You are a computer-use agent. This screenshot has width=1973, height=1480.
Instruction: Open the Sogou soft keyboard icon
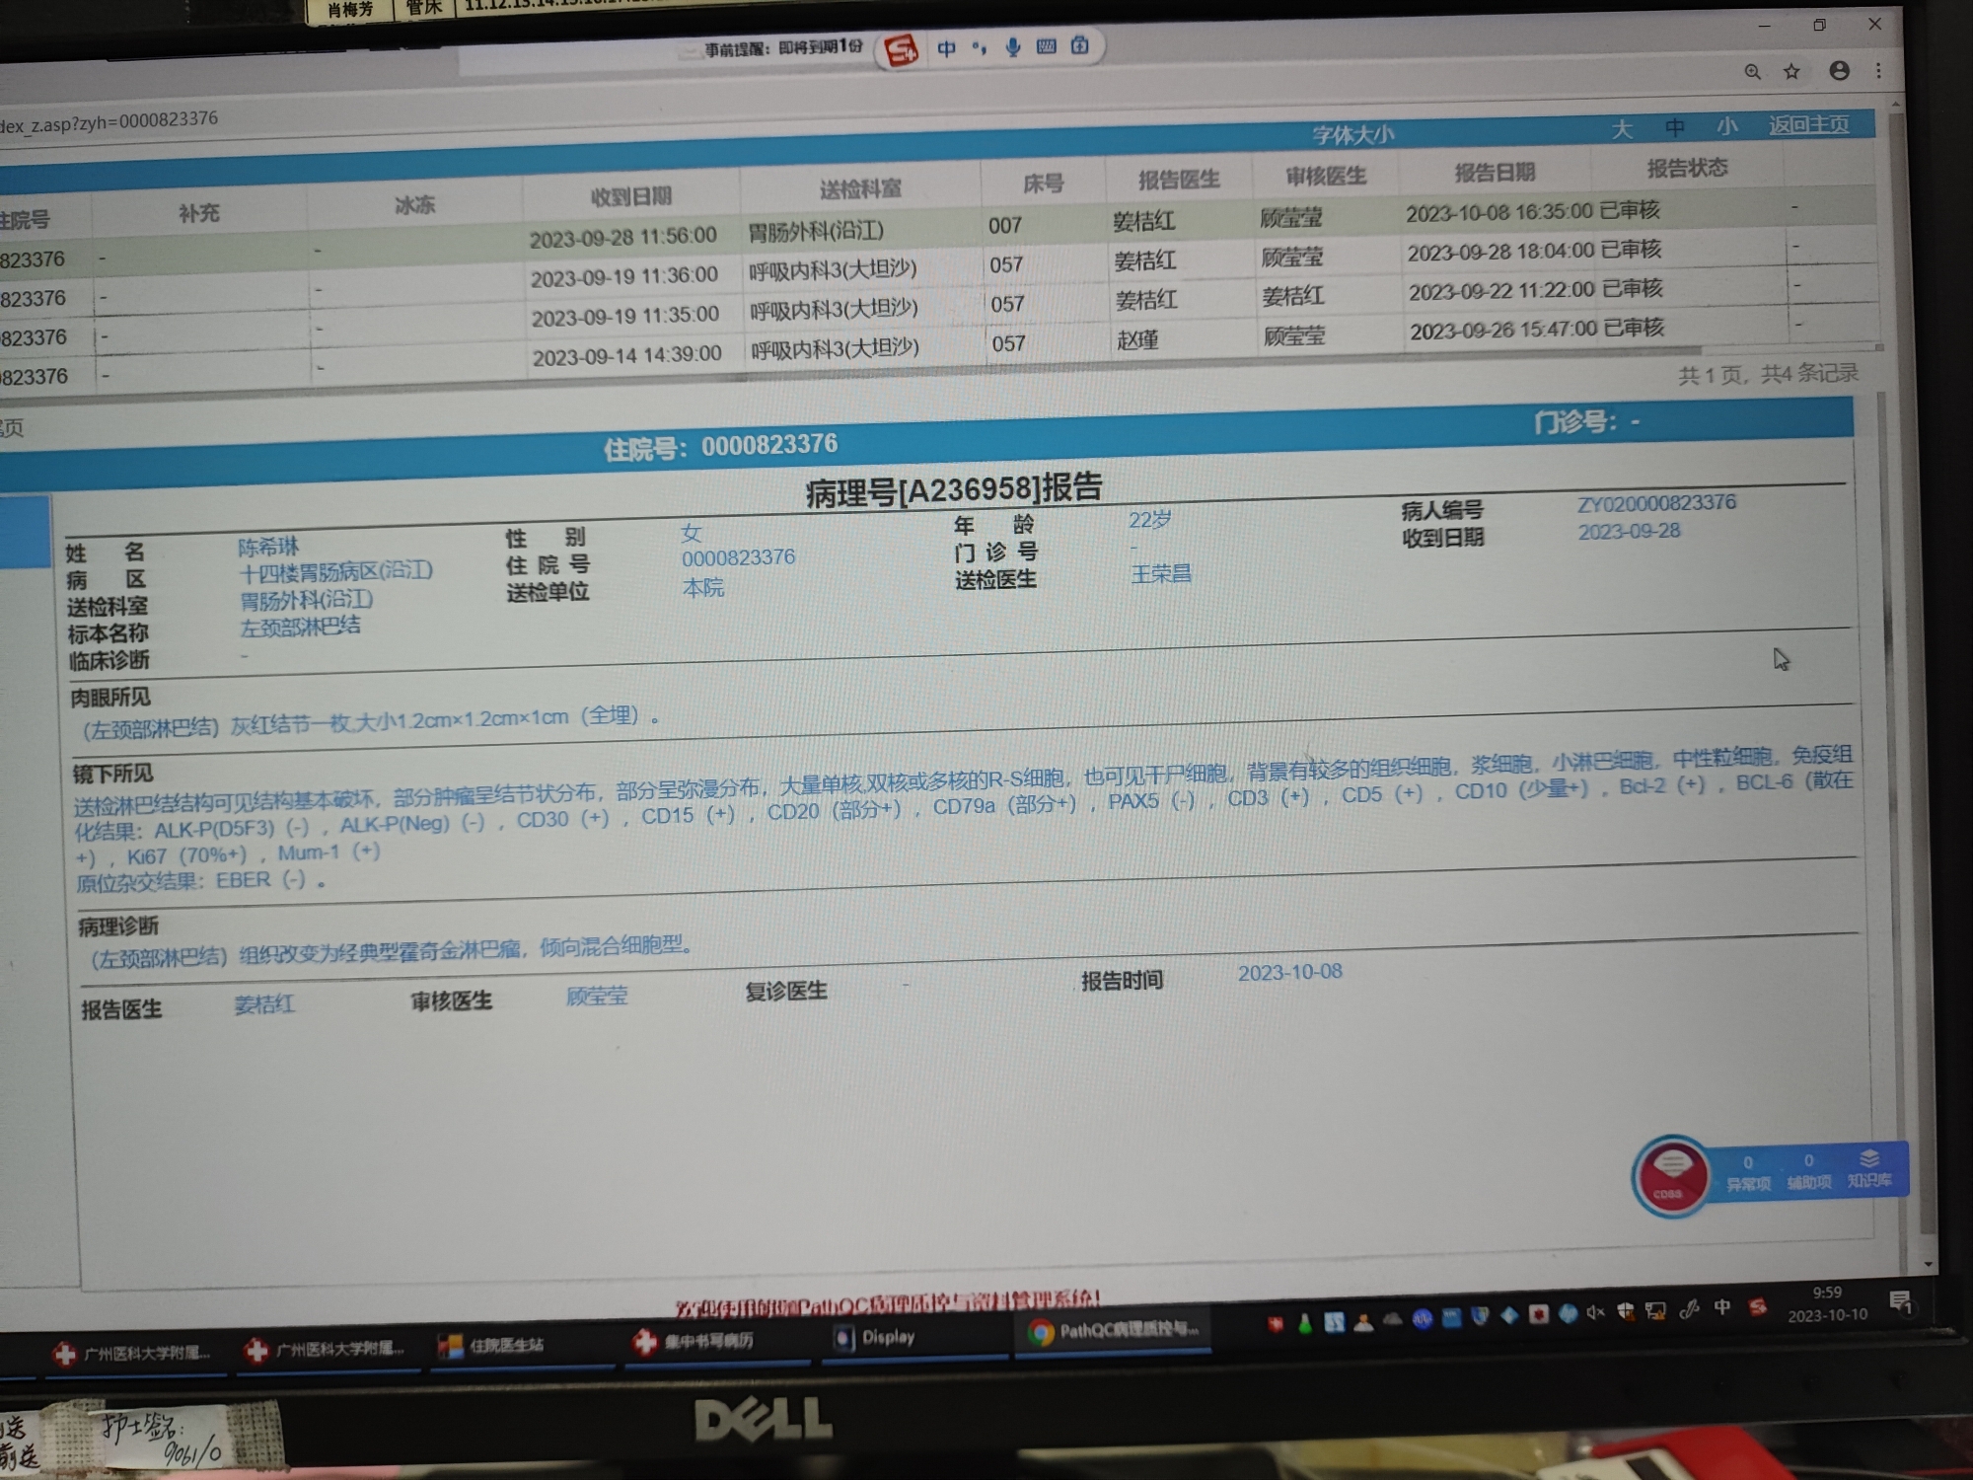point(1047,46)
